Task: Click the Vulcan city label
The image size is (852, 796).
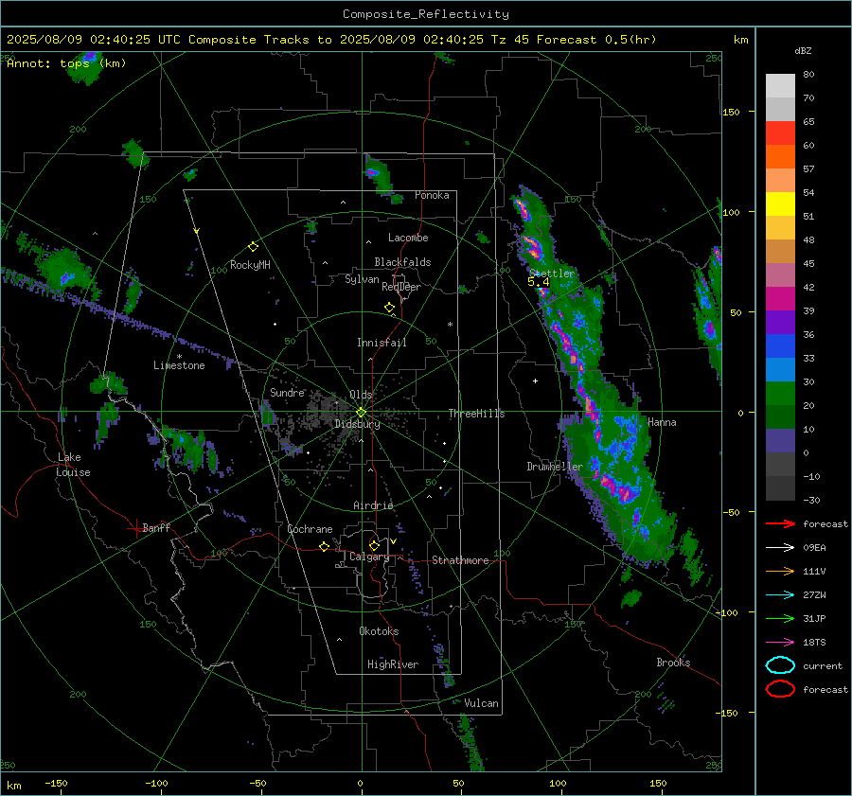Action: (x=481, y=703)
